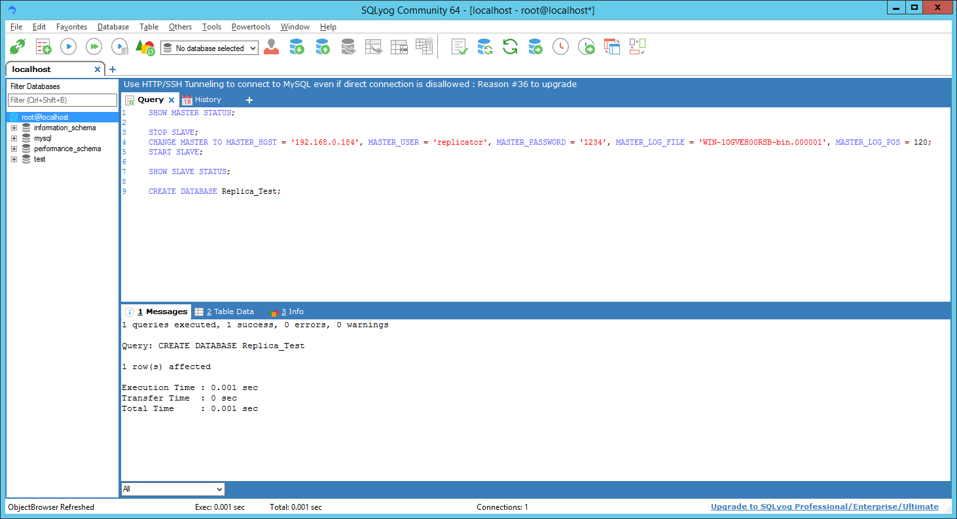Open the Help menu
This screenshot has width=957, height=519.
[x=328, y=27]
